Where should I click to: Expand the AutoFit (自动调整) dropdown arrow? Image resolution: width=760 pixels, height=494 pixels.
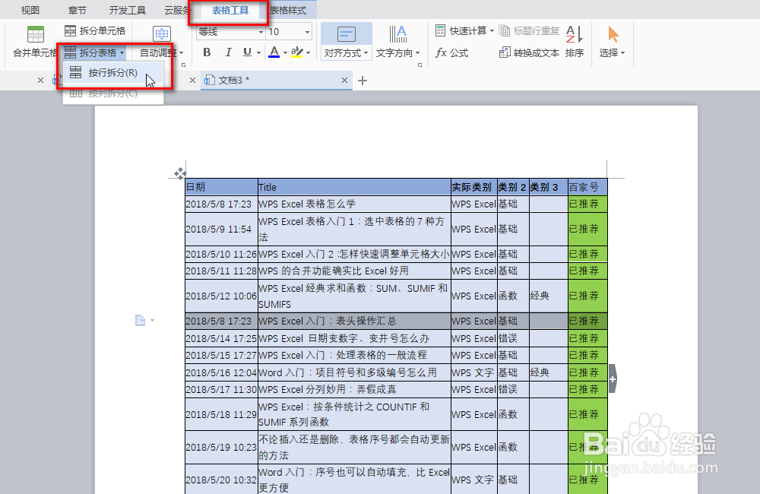[182, 53]
